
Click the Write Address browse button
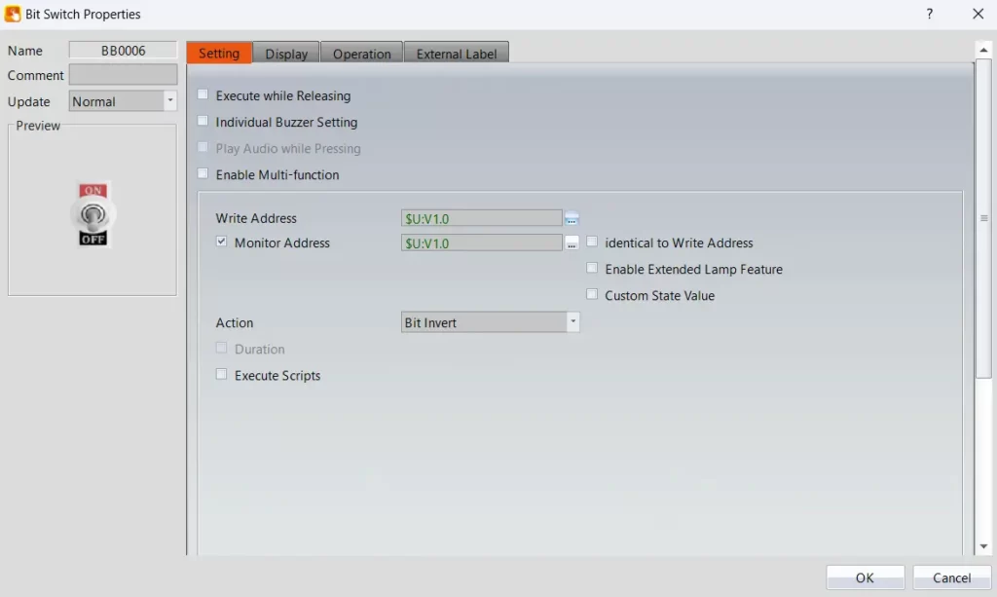click(x=572, y=218)
